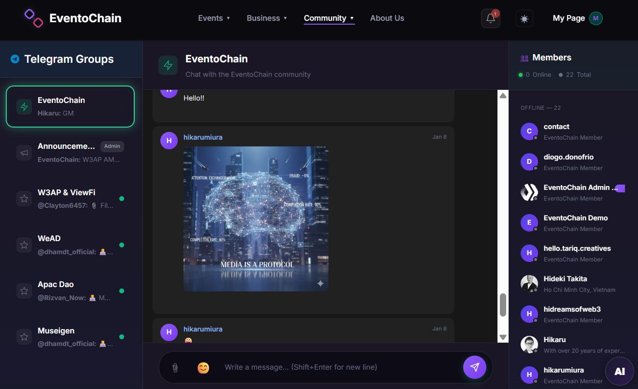
Task: Click Hikaru's photo avatar in members
Action: tap(529, 345)
